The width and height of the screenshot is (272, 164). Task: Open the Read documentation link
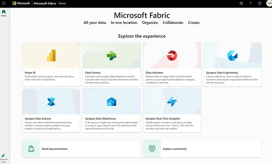pos(55,149)
